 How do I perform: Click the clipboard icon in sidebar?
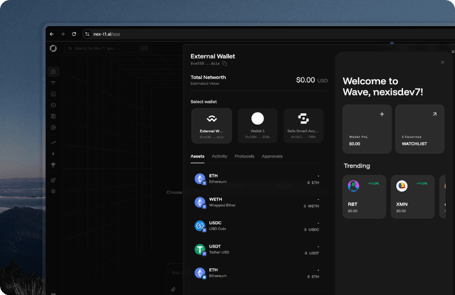(x=53, y=116)
